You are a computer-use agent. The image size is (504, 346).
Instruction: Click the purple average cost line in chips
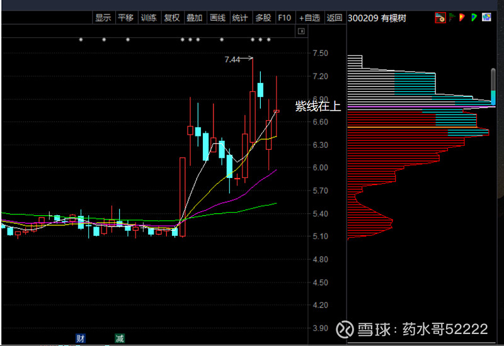click(421, 106)
